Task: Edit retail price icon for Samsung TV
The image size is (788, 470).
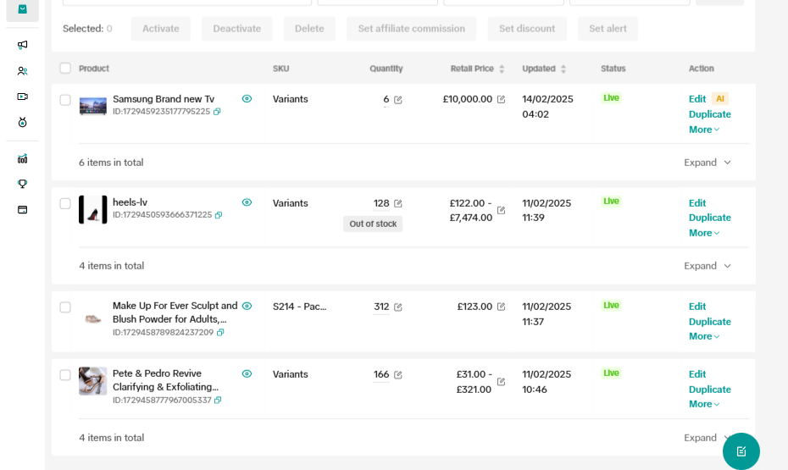Action: tap(501, 99)
